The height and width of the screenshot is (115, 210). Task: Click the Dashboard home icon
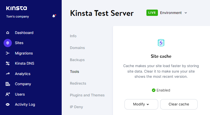tap(8, 33)
